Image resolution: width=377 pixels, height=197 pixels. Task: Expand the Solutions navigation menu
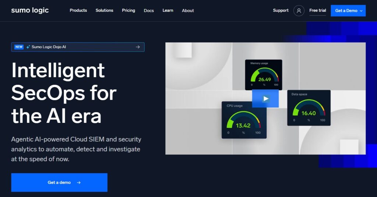(x=105, y=10)
